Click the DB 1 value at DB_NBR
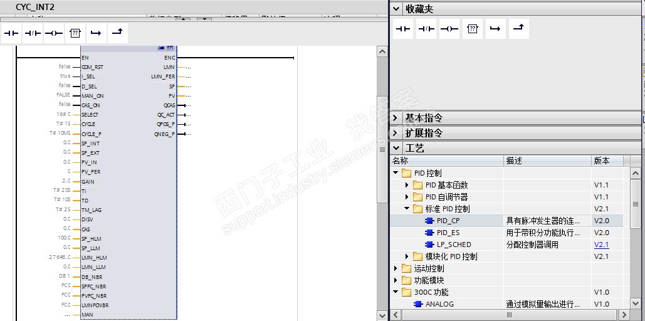Viewport: 645px width, 321px height. tap(65, 276)
